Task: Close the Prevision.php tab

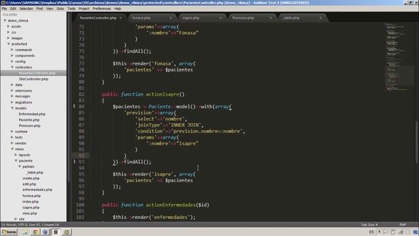Action: (270, 18)
